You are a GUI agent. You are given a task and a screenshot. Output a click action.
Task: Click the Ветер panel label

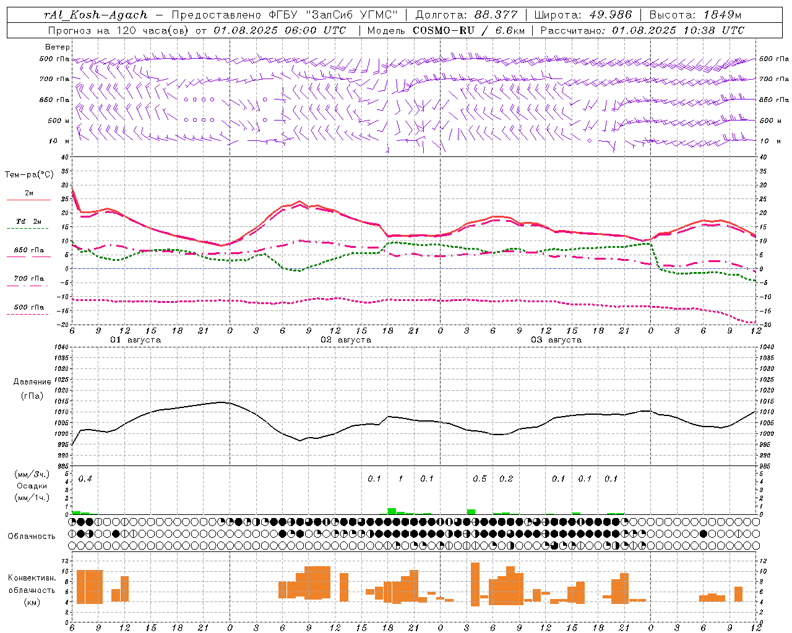(x=57, y=47)
